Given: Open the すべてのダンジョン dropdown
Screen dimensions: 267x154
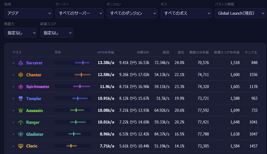Looking at the screenshot, I should [132, 13].
